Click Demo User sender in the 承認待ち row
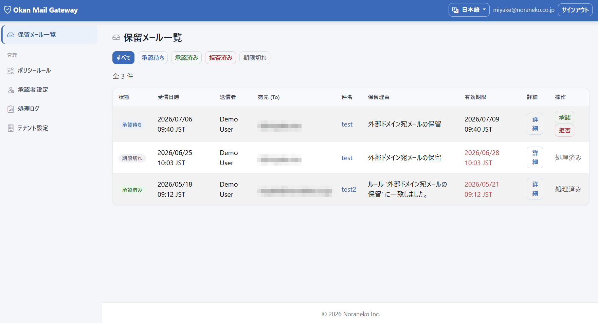Image resolution: width=598 pixels, height=323 pixels. click(x=229, y=124)
